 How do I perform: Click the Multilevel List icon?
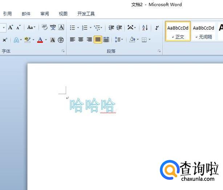pos(97,28)
